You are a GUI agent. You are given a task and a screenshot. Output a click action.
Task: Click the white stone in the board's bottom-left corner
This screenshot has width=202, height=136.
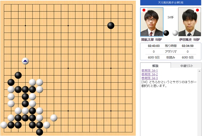tap(4, 125)
